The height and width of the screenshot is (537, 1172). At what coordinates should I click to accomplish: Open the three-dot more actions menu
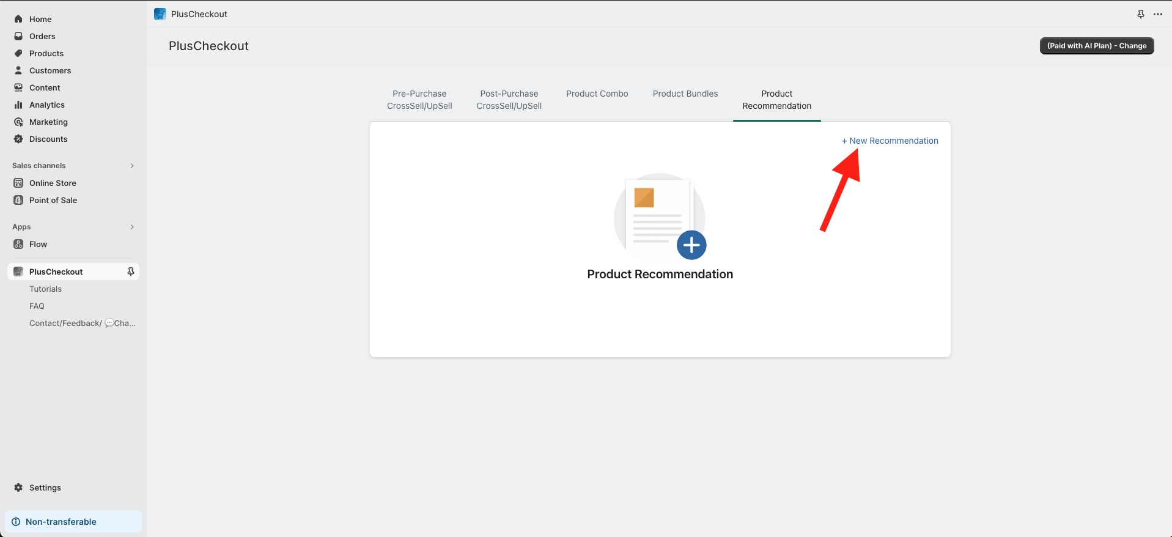tap(1158, 14)
